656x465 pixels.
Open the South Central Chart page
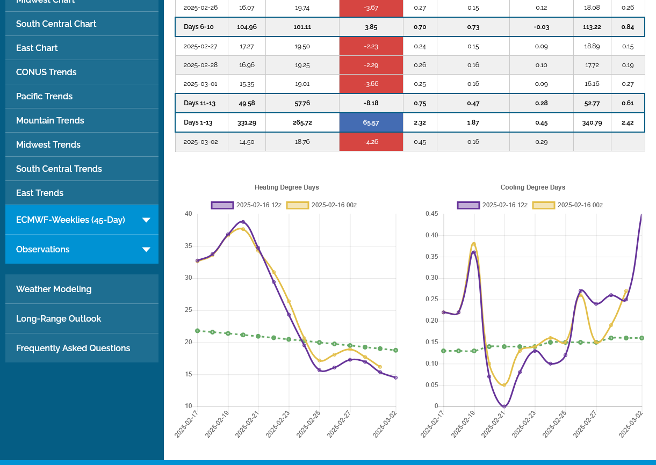click(56, 24)
